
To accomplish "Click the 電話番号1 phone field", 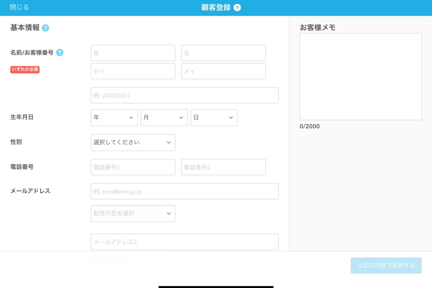I will [x=133, y=167].
